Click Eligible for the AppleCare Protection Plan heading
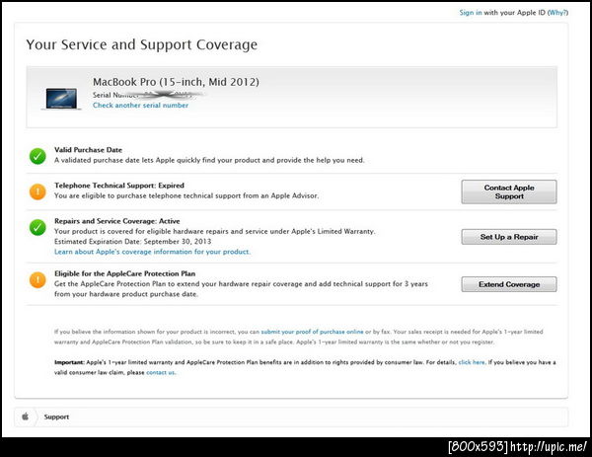Image resolution: width=592 pixels, height=457 pixels. (x=125, y=273)
